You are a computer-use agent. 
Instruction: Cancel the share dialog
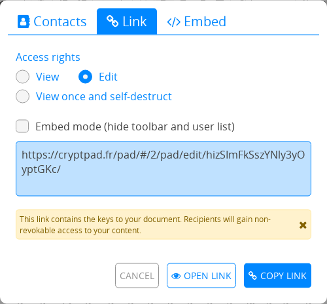137,275
